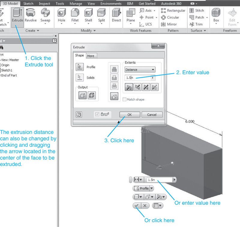Open the distance value flyout arrow in dialog
This screenshot has width=240, height=227.
(153, 78)
